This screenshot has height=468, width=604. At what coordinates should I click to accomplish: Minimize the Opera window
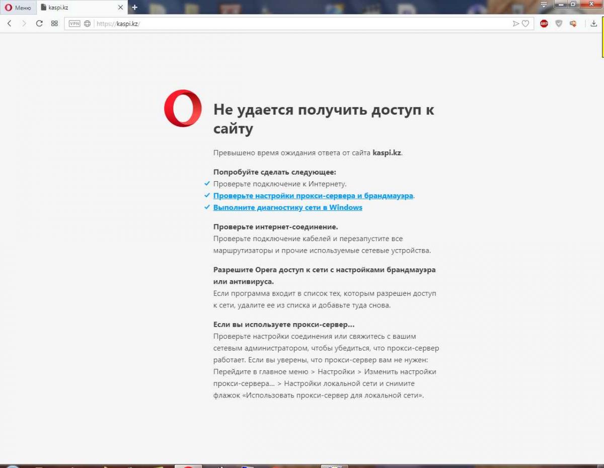click(x=560, y=4)
